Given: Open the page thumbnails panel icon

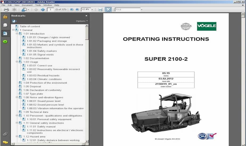Looking at the screenshot, I should (5, 25).
